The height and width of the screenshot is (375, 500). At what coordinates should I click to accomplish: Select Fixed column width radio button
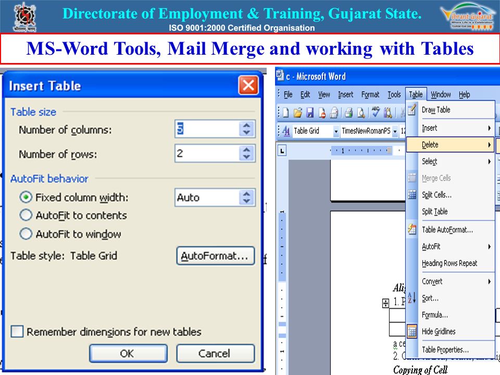click(x=26, y=197)
